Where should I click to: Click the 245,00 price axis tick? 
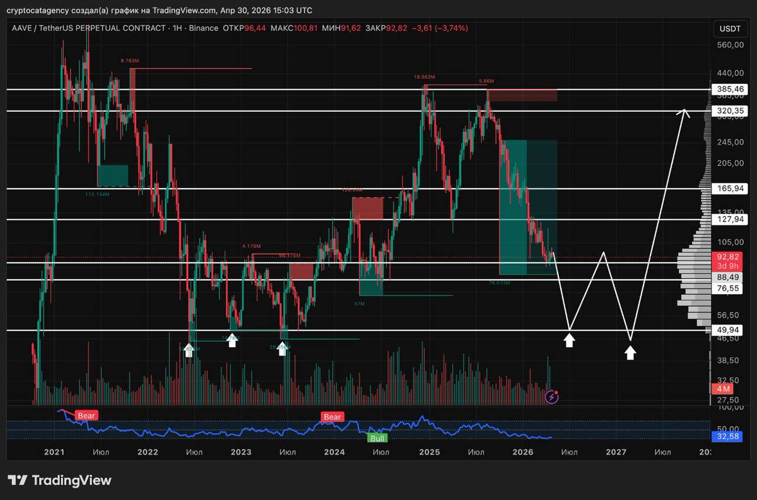pos(731,141)
